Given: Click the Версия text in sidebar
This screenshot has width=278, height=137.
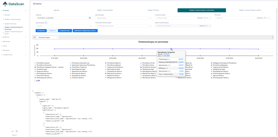Looking at the screenshot, I should coord(14,135).
